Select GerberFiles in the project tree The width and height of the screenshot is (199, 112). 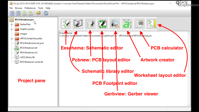(25, 24)
